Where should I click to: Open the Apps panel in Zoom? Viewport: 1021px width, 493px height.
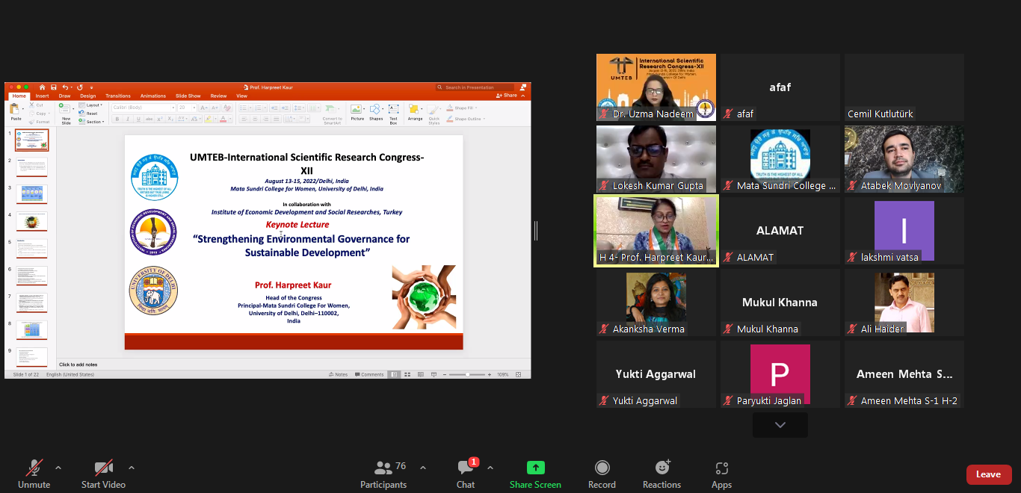point(721,474)
